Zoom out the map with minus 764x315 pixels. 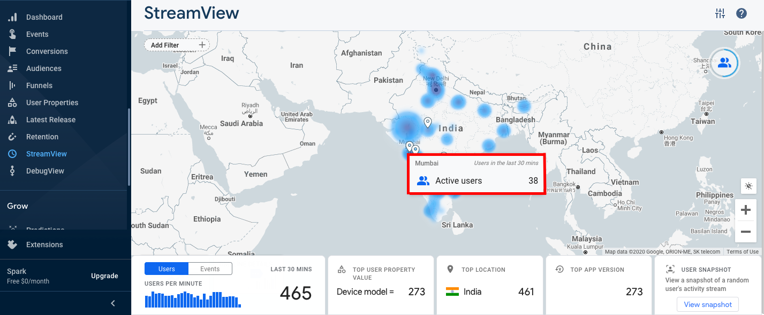pos(745,232)
